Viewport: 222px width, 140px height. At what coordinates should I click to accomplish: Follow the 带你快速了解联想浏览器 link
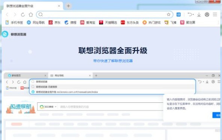(113, 61)
